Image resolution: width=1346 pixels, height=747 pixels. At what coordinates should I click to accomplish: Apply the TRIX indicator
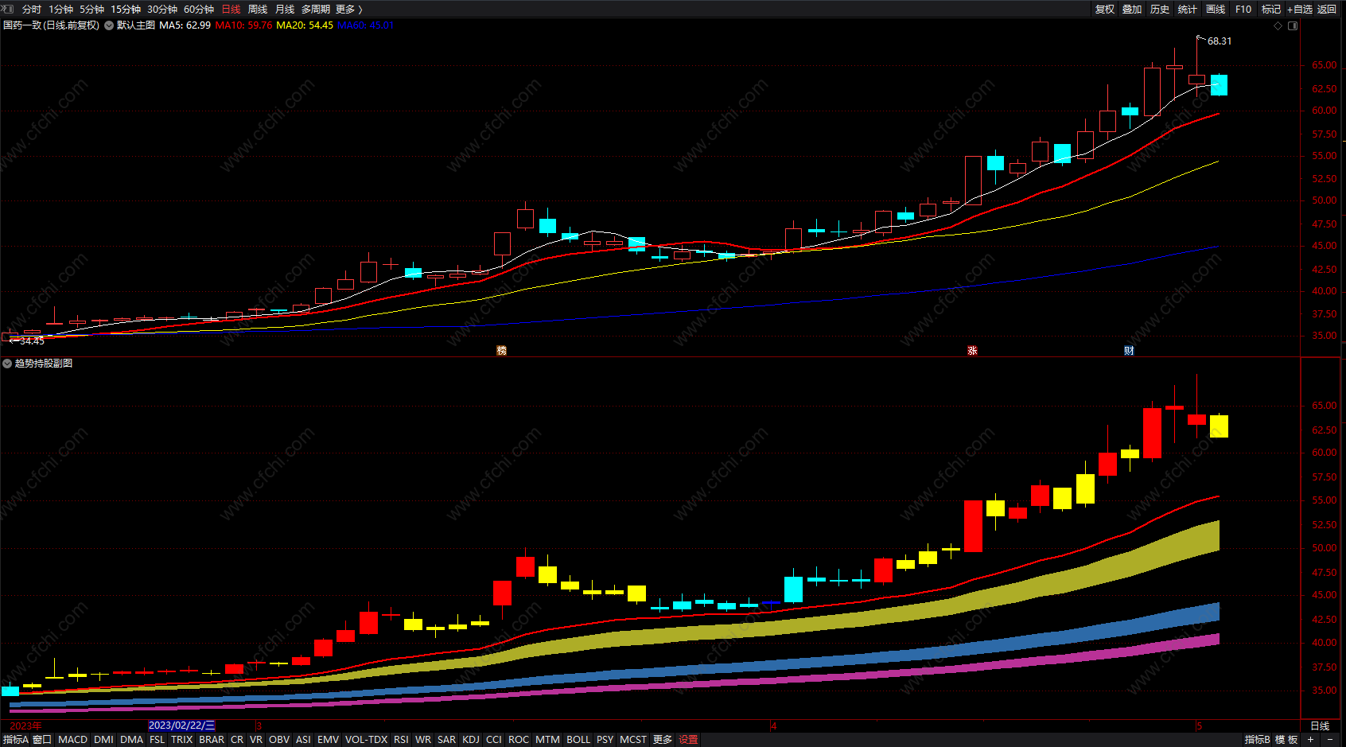pos(181,740)
